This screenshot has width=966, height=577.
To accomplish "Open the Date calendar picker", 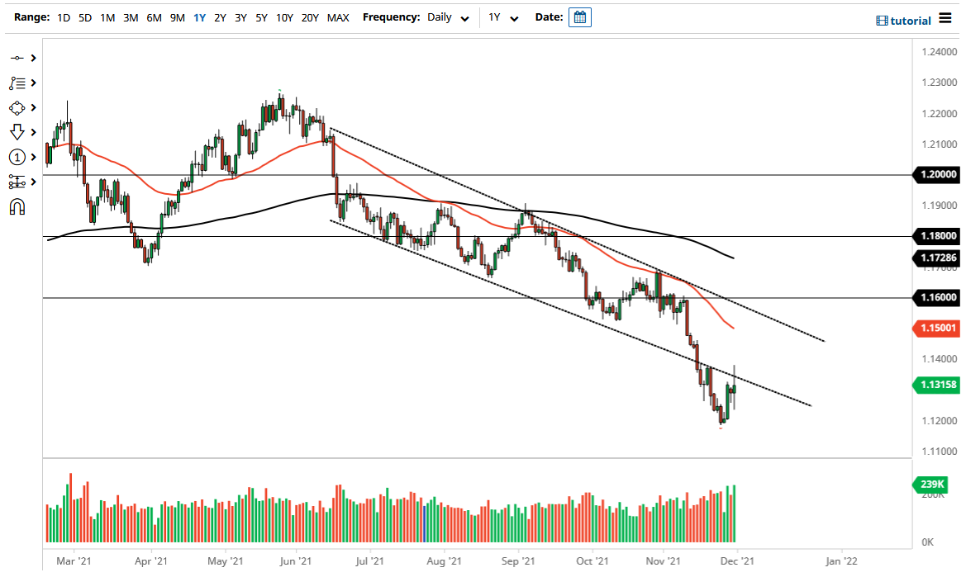I will pyautogui.click(x=578, y=17).
